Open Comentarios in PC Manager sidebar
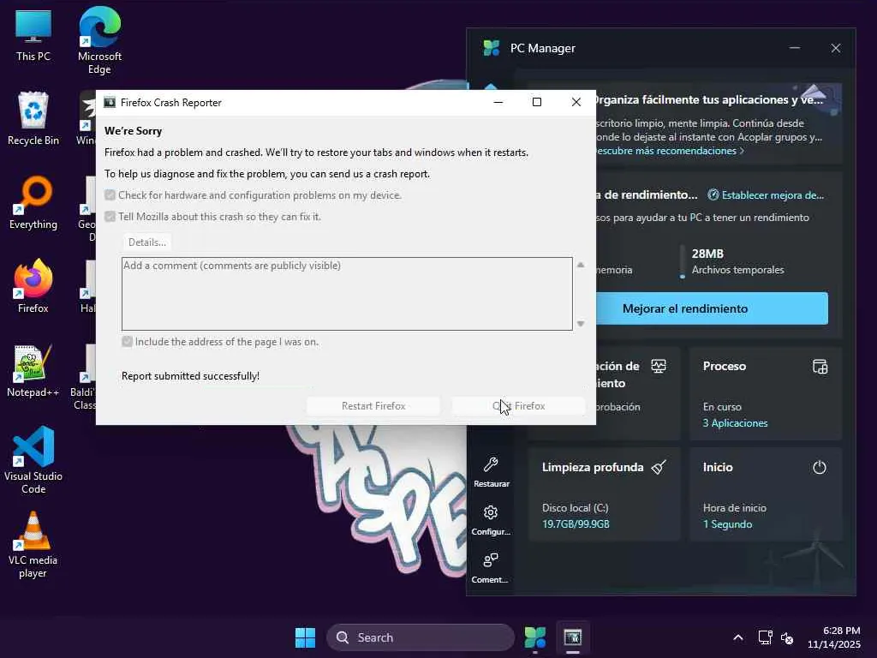877x658 pixels. (x=490, y=569)
